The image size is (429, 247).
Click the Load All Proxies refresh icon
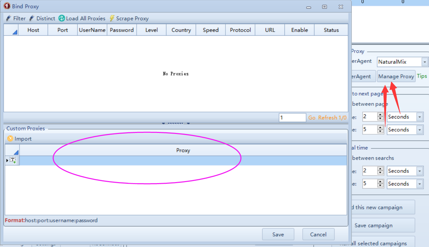pos(62,19)
